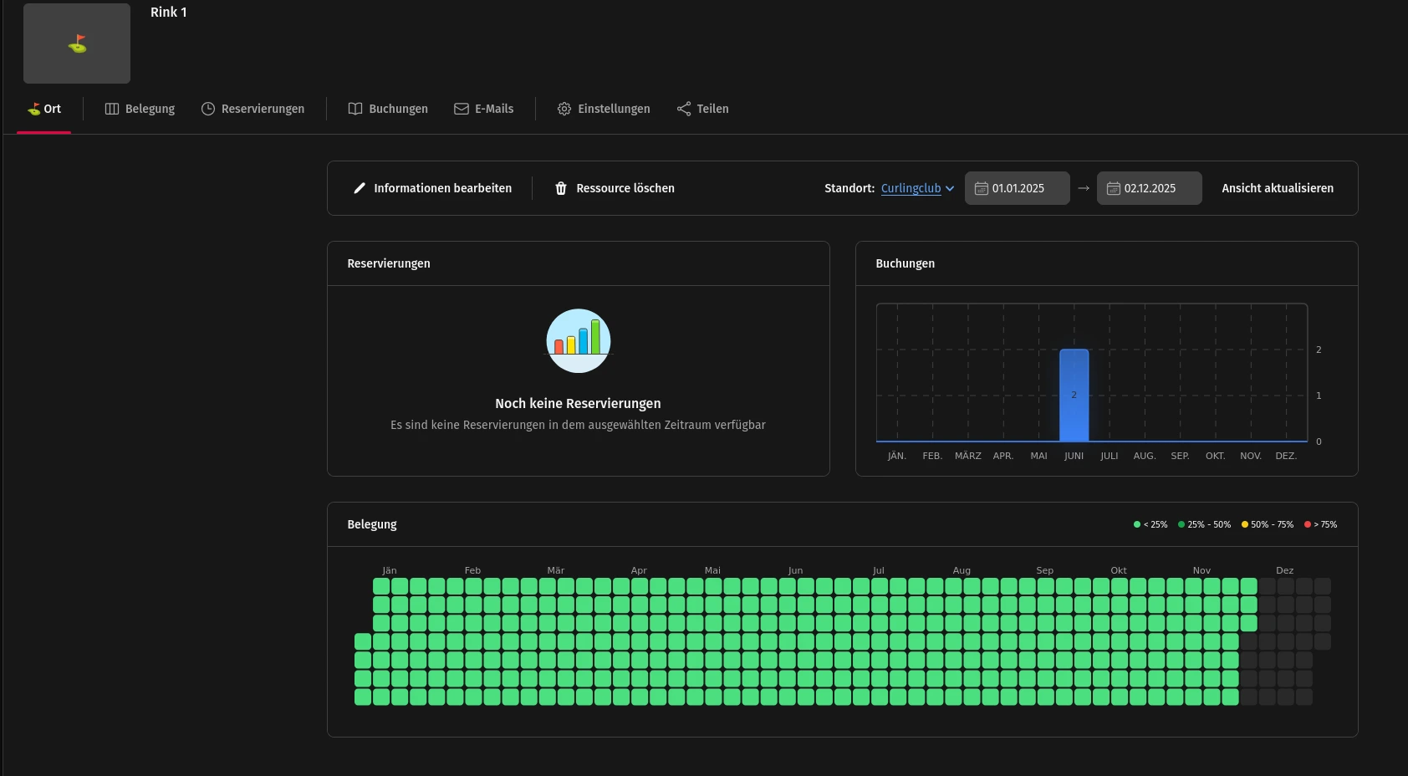Open the E-Mails envelope icon
The width and height of the screenshot is (1408, 776).
pos(461,109)
